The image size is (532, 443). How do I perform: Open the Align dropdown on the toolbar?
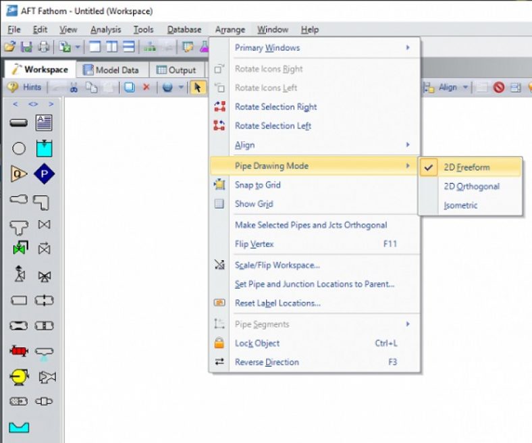(447, 87)
